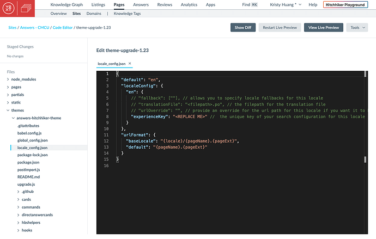Screen dimensions: 376x239
Task: Click line number 16 in editor gutter
Action: click(106, 166)
